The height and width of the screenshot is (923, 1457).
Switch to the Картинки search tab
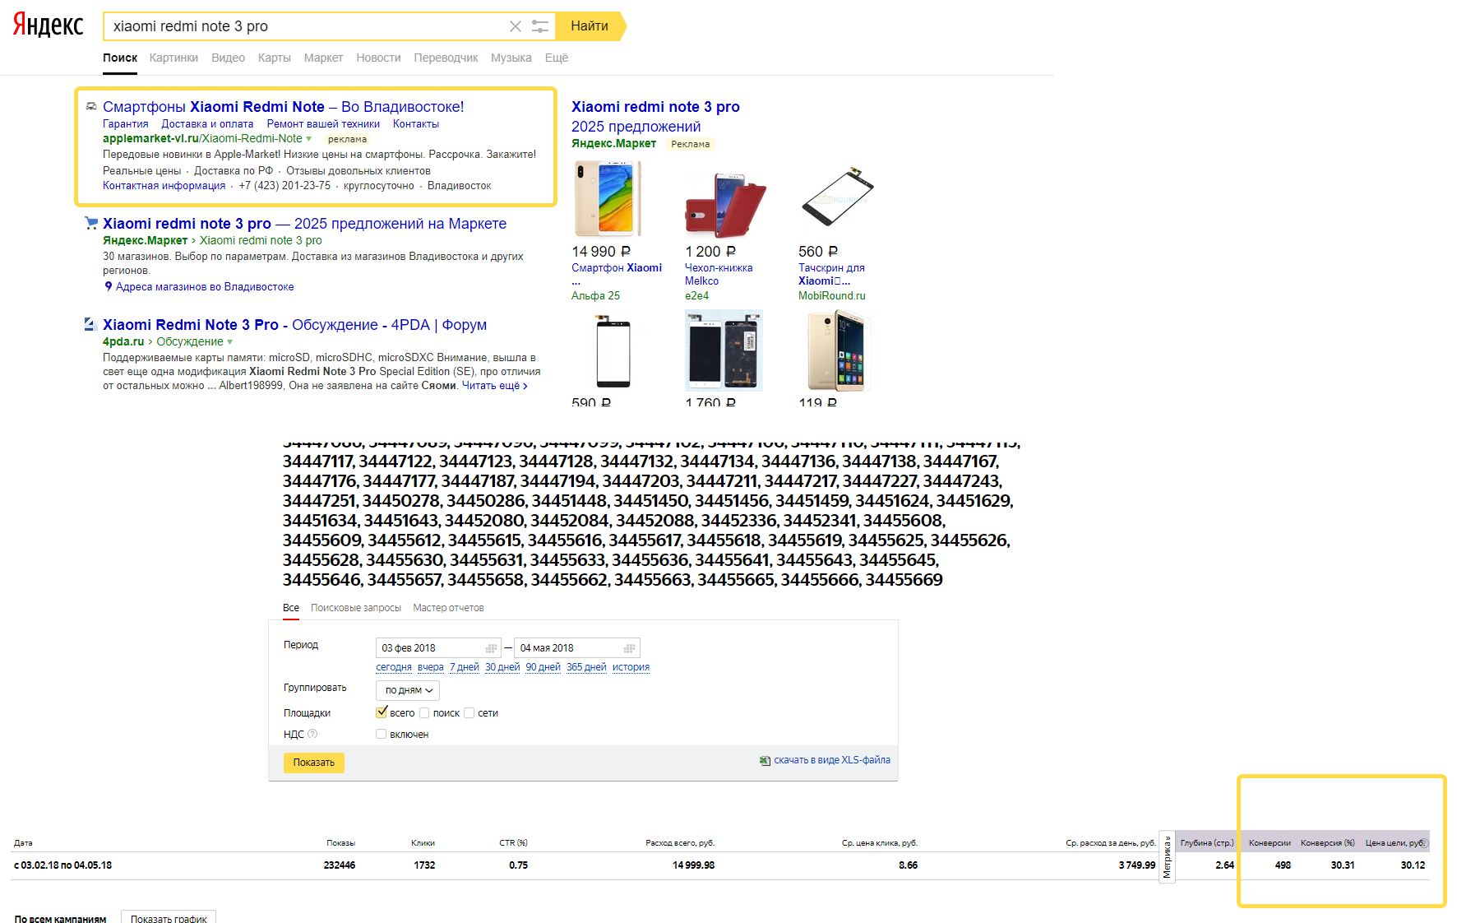coord(173,58)
